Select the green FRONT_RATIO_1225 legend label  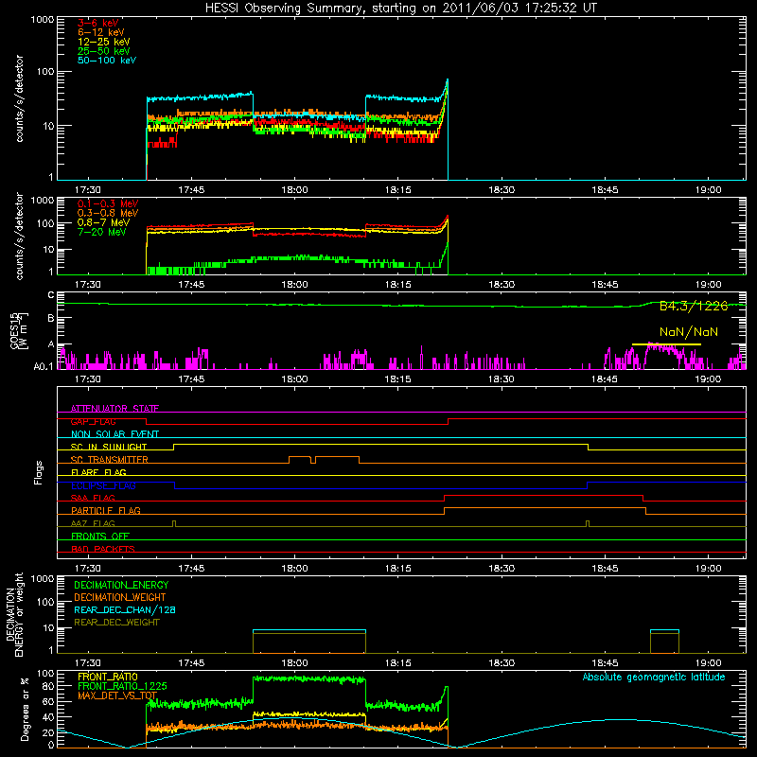[123, 687]
